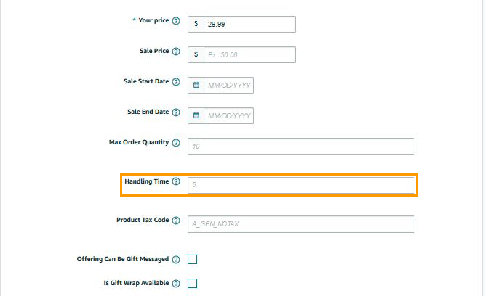Click the Your price input field
Image resolution: width=485 pixels, height=296 pixels.
tap(249, 24)
